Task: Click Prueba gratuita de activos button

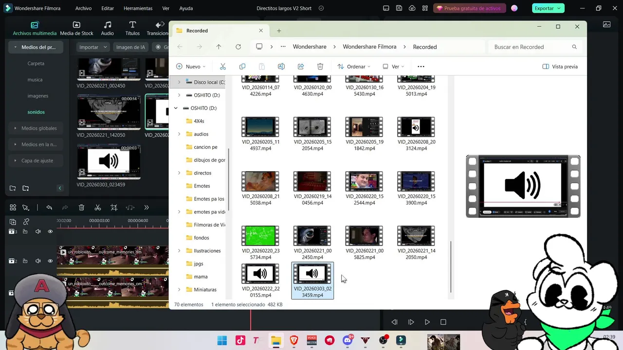Action: point(469,8)
